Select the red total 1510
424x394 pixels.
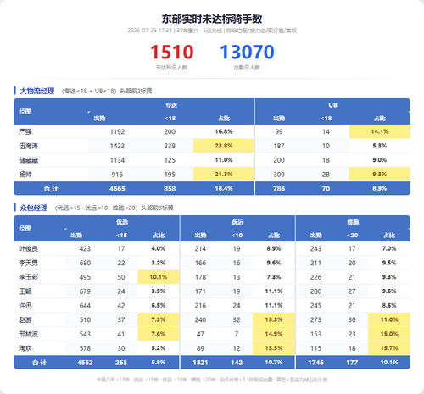point(171,52)
